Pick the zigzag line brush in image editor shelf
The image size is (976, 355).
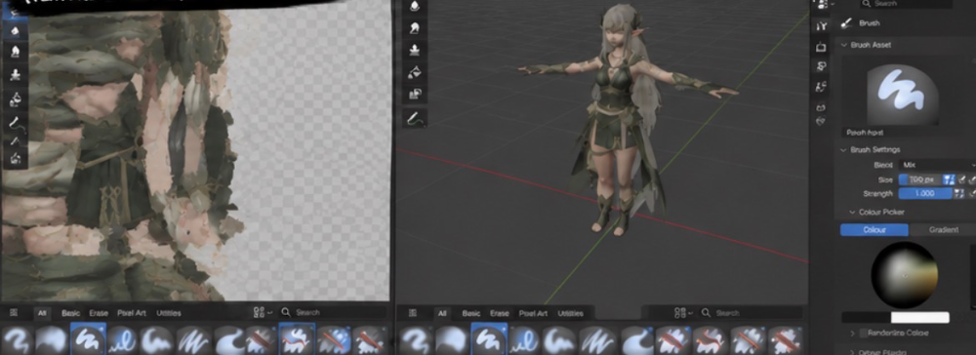point(194,340)
